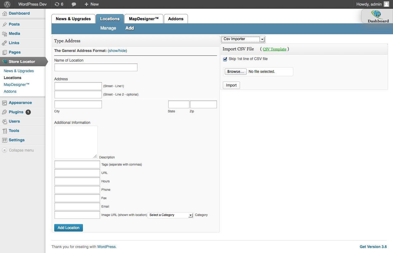Open Addons in sidebar submenu
This screenshot has height=253, width=393.
tap(10, 91)
